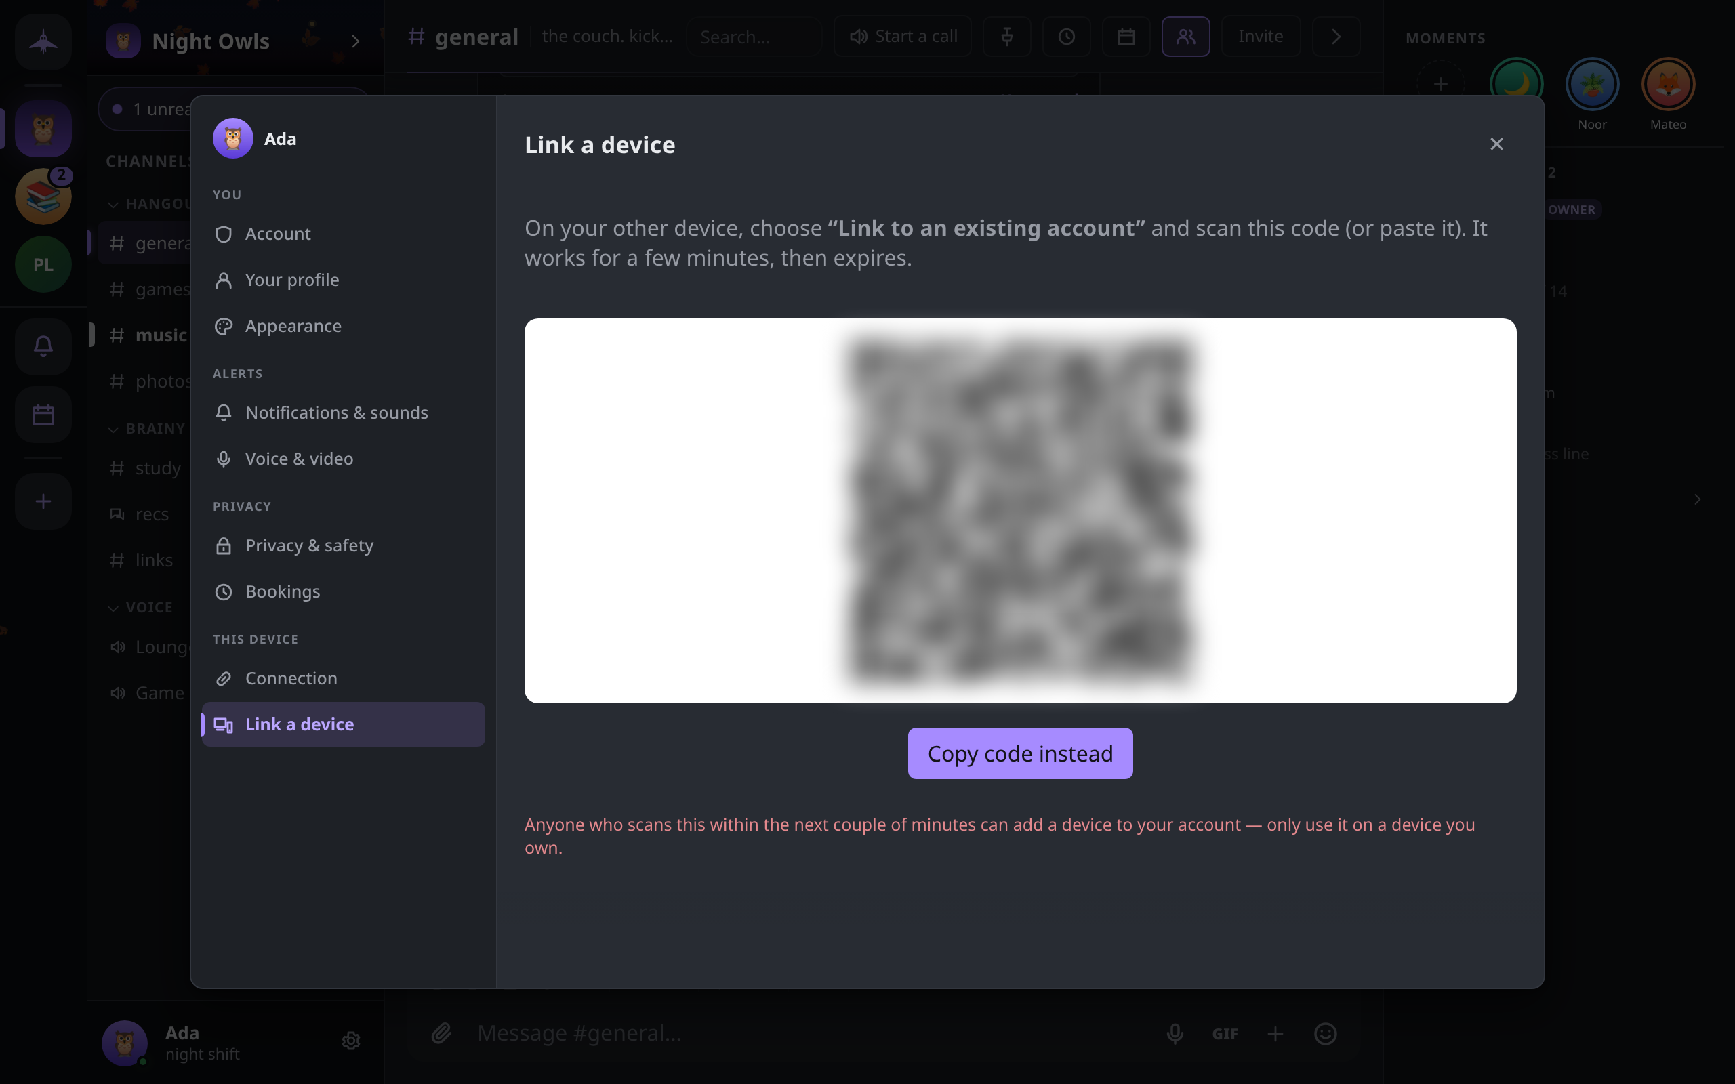Open Notifications & sounds settings
Image resolution: width=1735 pixels, height=1084 pixels.
[343, 413]
